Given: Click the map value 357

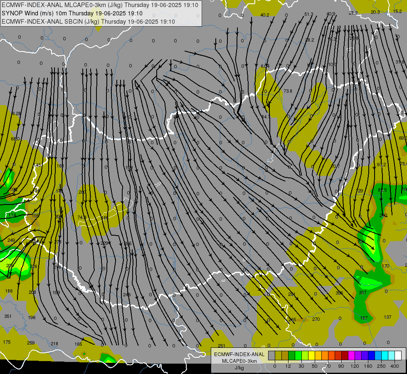Looking at the screenshot, I should 363,293.
